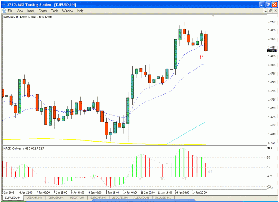
Task: Switch to the XAUUSD,H1 chart tab
Action: [x=163, y=198]
